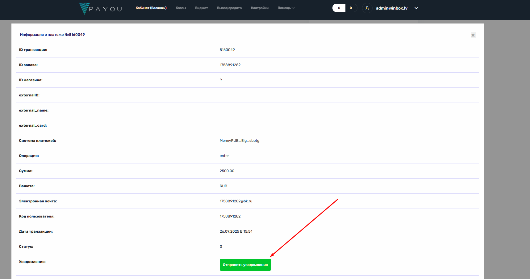Screen dimensions: 530x279
Task: Open the user profile avatar icon
Action: (x=367, y=8)
